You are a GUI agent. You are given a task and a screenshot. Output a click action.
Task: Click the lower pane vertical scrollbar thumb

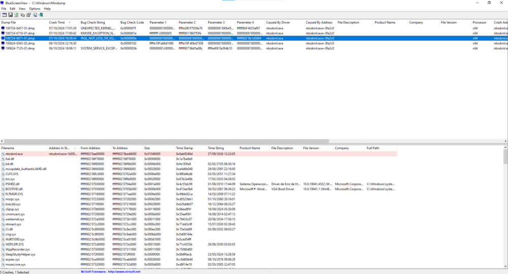tap(505, 157)
